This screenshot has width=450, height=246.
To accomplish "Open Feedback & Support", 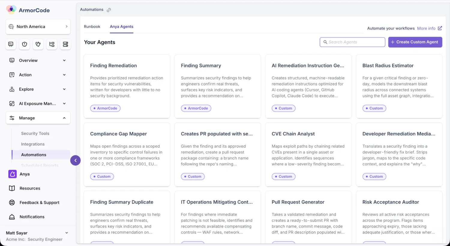I will pyautogui.click(x=40, y=203).
